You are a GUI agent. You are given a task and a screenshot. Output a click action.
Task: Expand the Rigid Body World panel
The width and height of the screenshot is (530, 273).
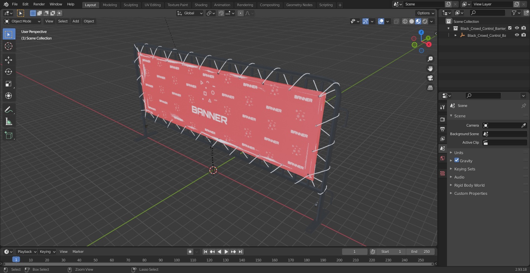469,185
